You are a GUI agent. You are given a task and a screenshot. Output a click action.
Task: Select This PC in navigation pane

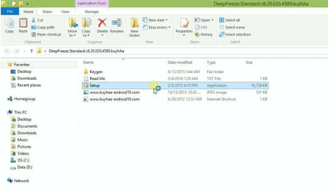point(17,112)
